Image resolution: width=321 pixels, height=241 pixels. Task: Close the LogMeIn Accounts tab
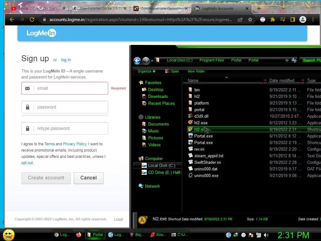coord(247,8)
